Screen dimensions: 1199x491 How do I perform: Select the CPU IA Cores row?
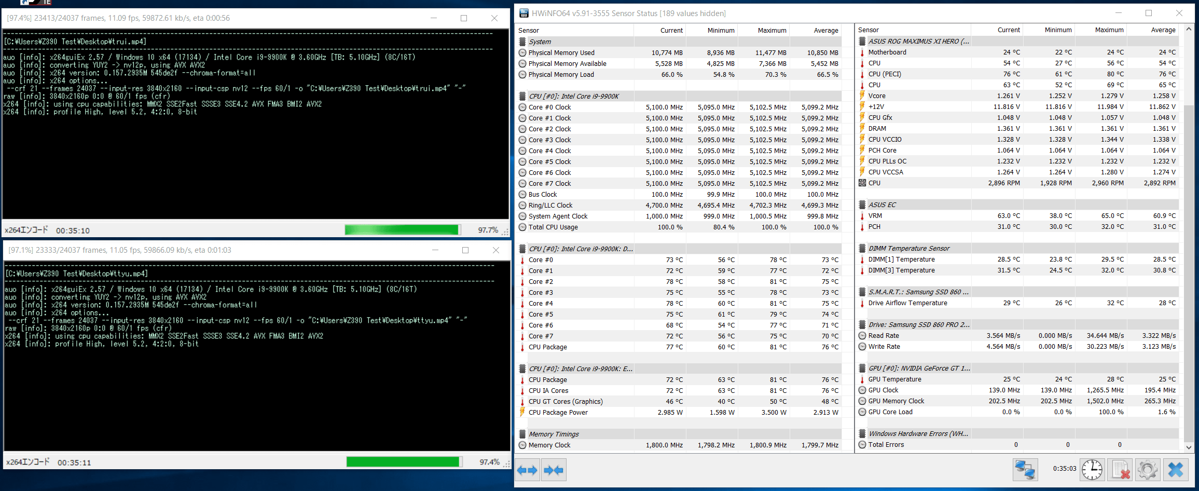click(x=679, y=390)
